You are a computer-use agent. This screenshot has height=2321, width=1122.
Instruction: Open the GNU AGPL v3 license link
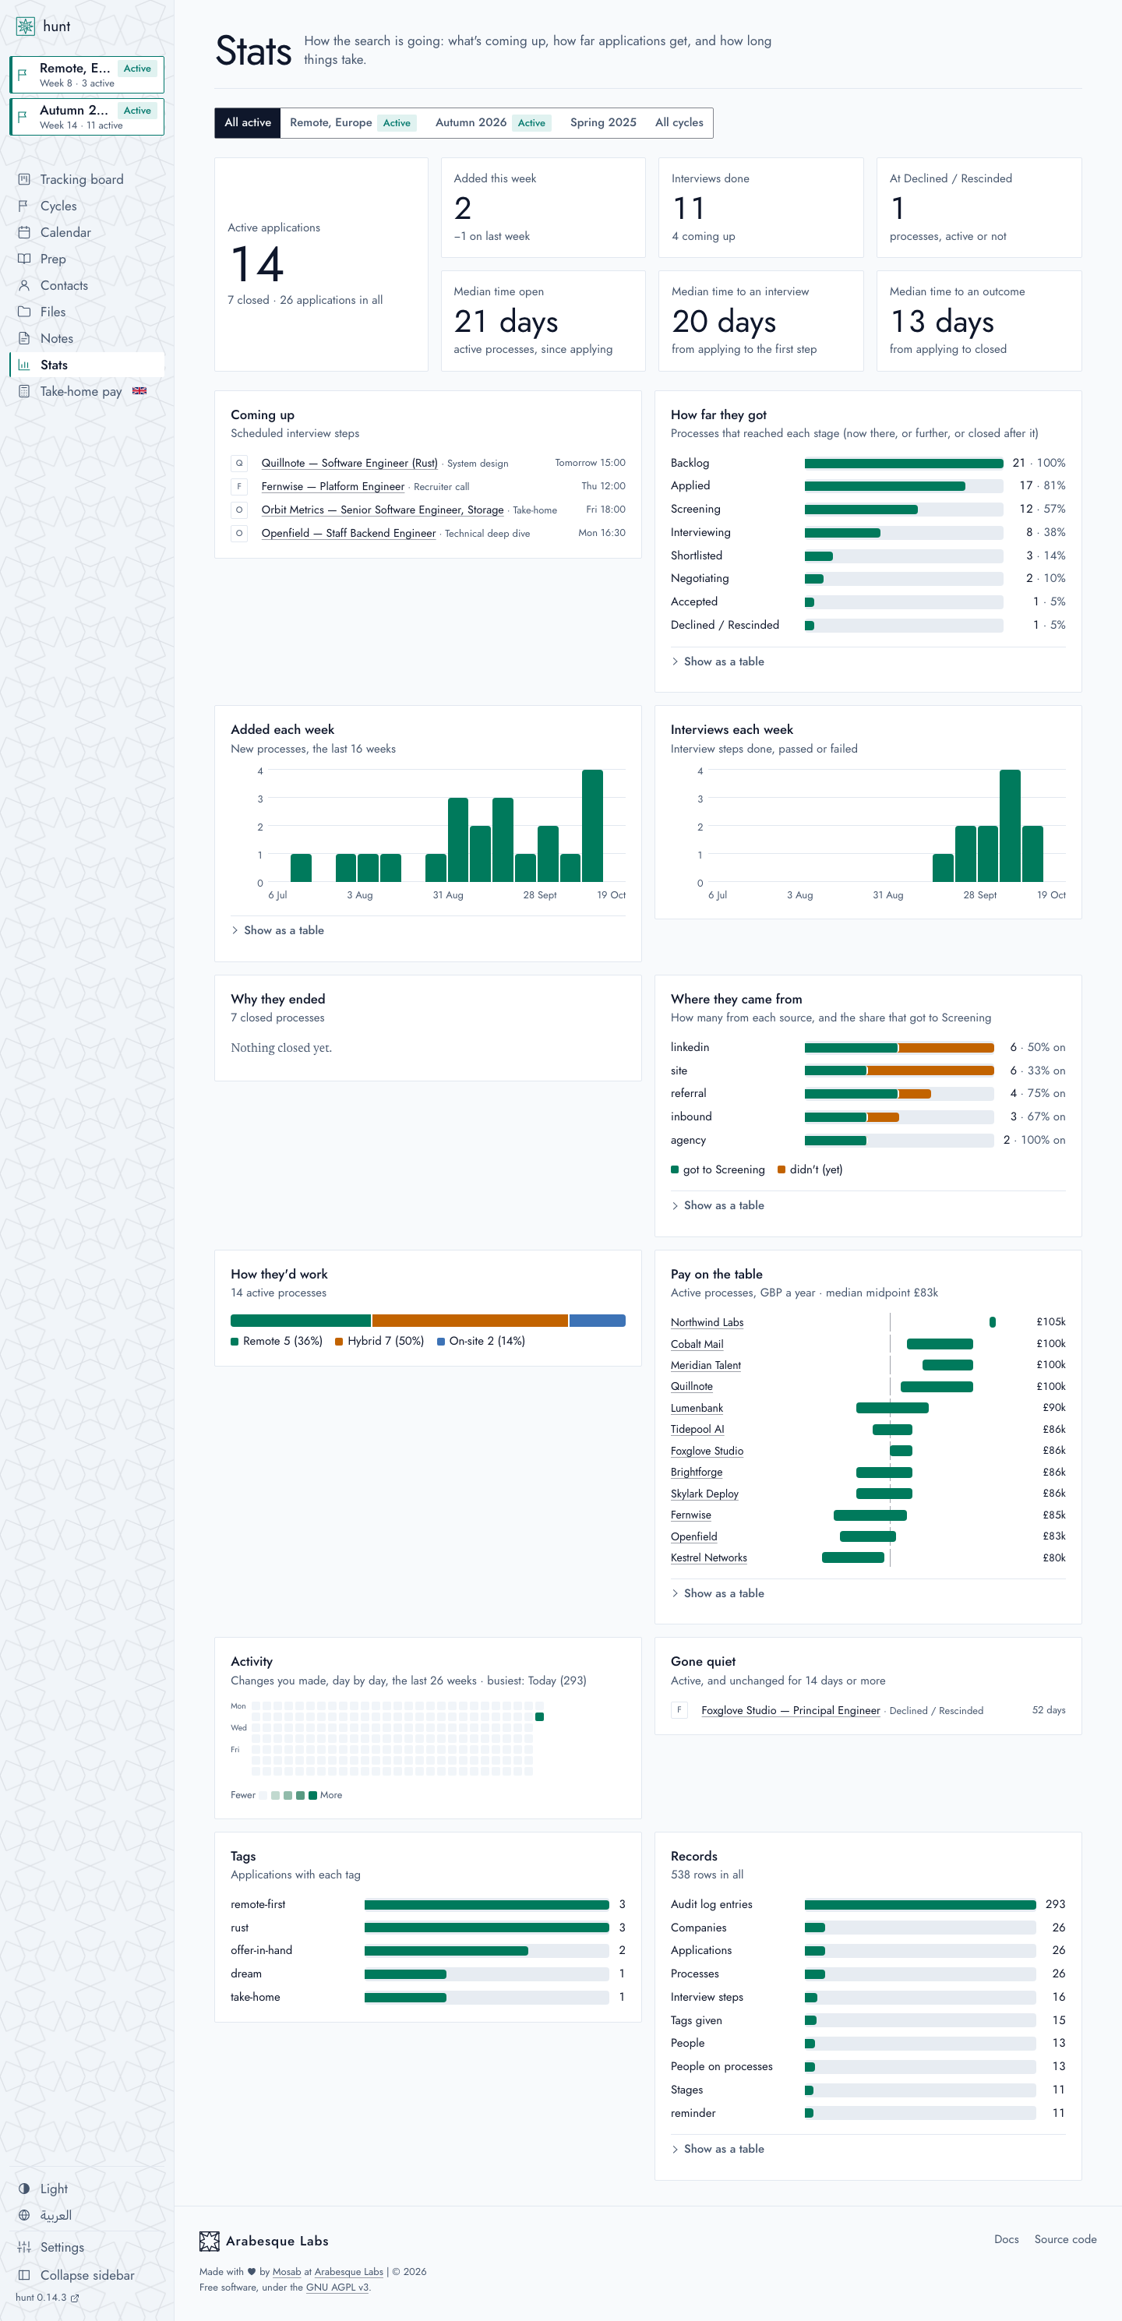(x=337, y=2287)
